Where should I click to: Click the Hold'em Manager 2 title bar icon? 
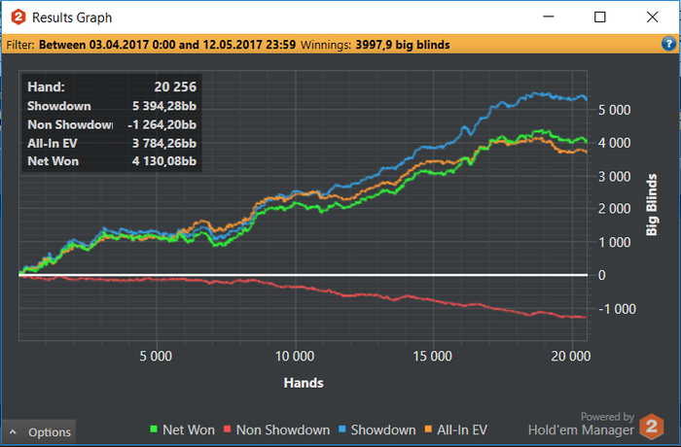point(18,17)
